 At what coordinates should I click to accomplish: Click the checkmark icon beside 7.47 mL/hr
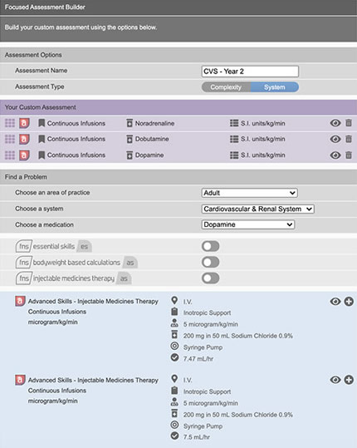pyautogui.click(x=174, y=357)
